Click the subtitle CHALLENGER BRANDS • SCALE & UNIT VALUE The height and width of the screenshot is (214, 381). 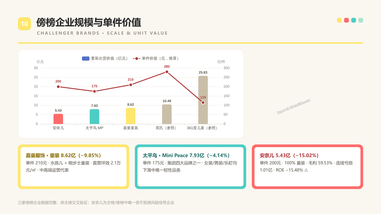[102, 33]
